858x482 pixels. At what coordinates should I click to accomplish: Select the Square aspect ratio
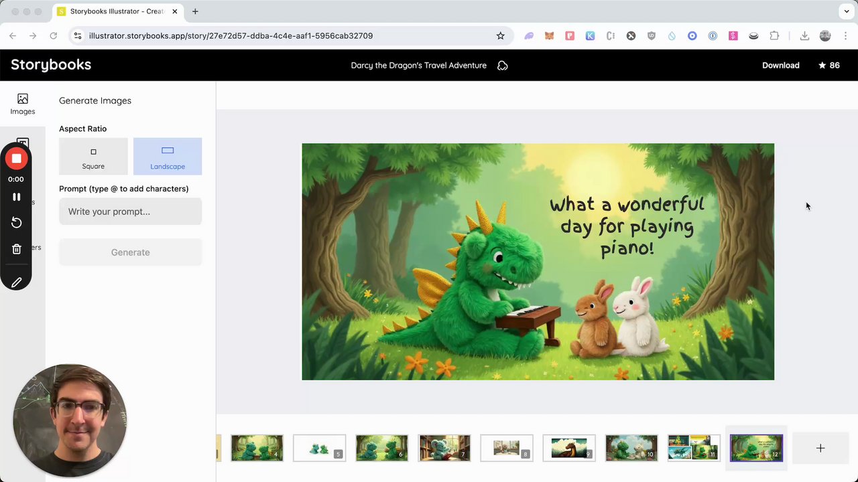tap(93, 156)
